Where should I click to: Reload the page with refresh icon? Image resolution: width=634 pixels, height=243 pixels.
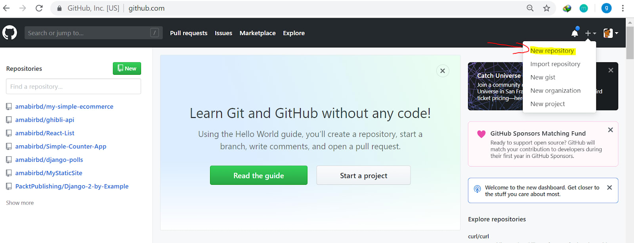(39, 8)
